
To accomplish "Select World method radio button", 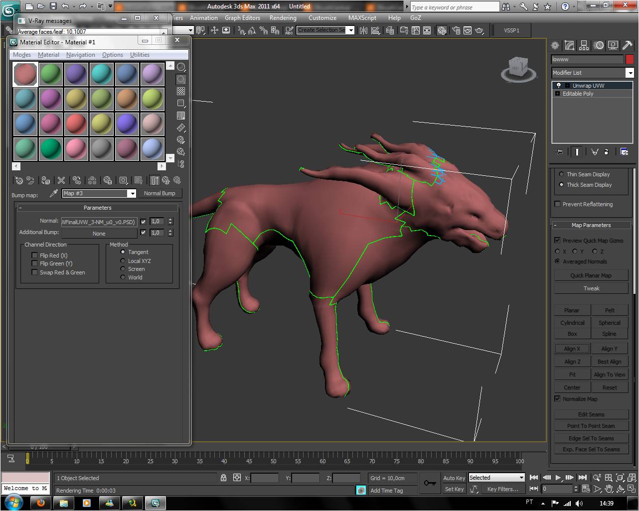I will (x=123, y=277).
